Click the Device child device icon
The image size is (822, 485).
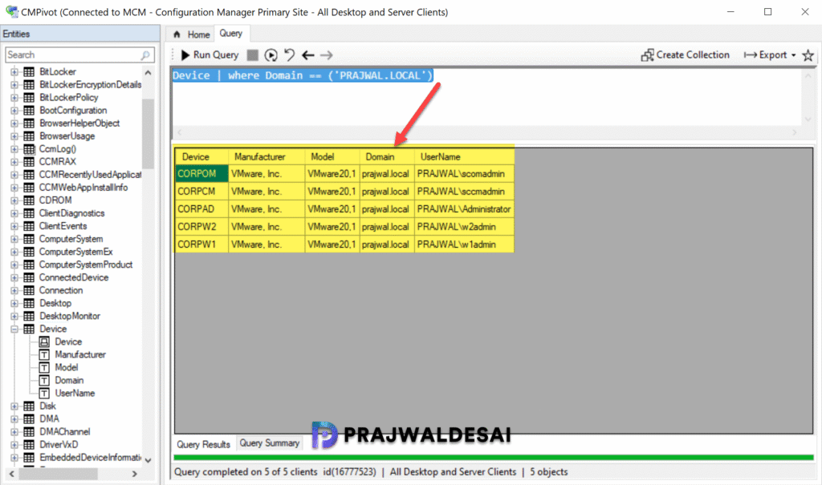click(x=45, y=342)
